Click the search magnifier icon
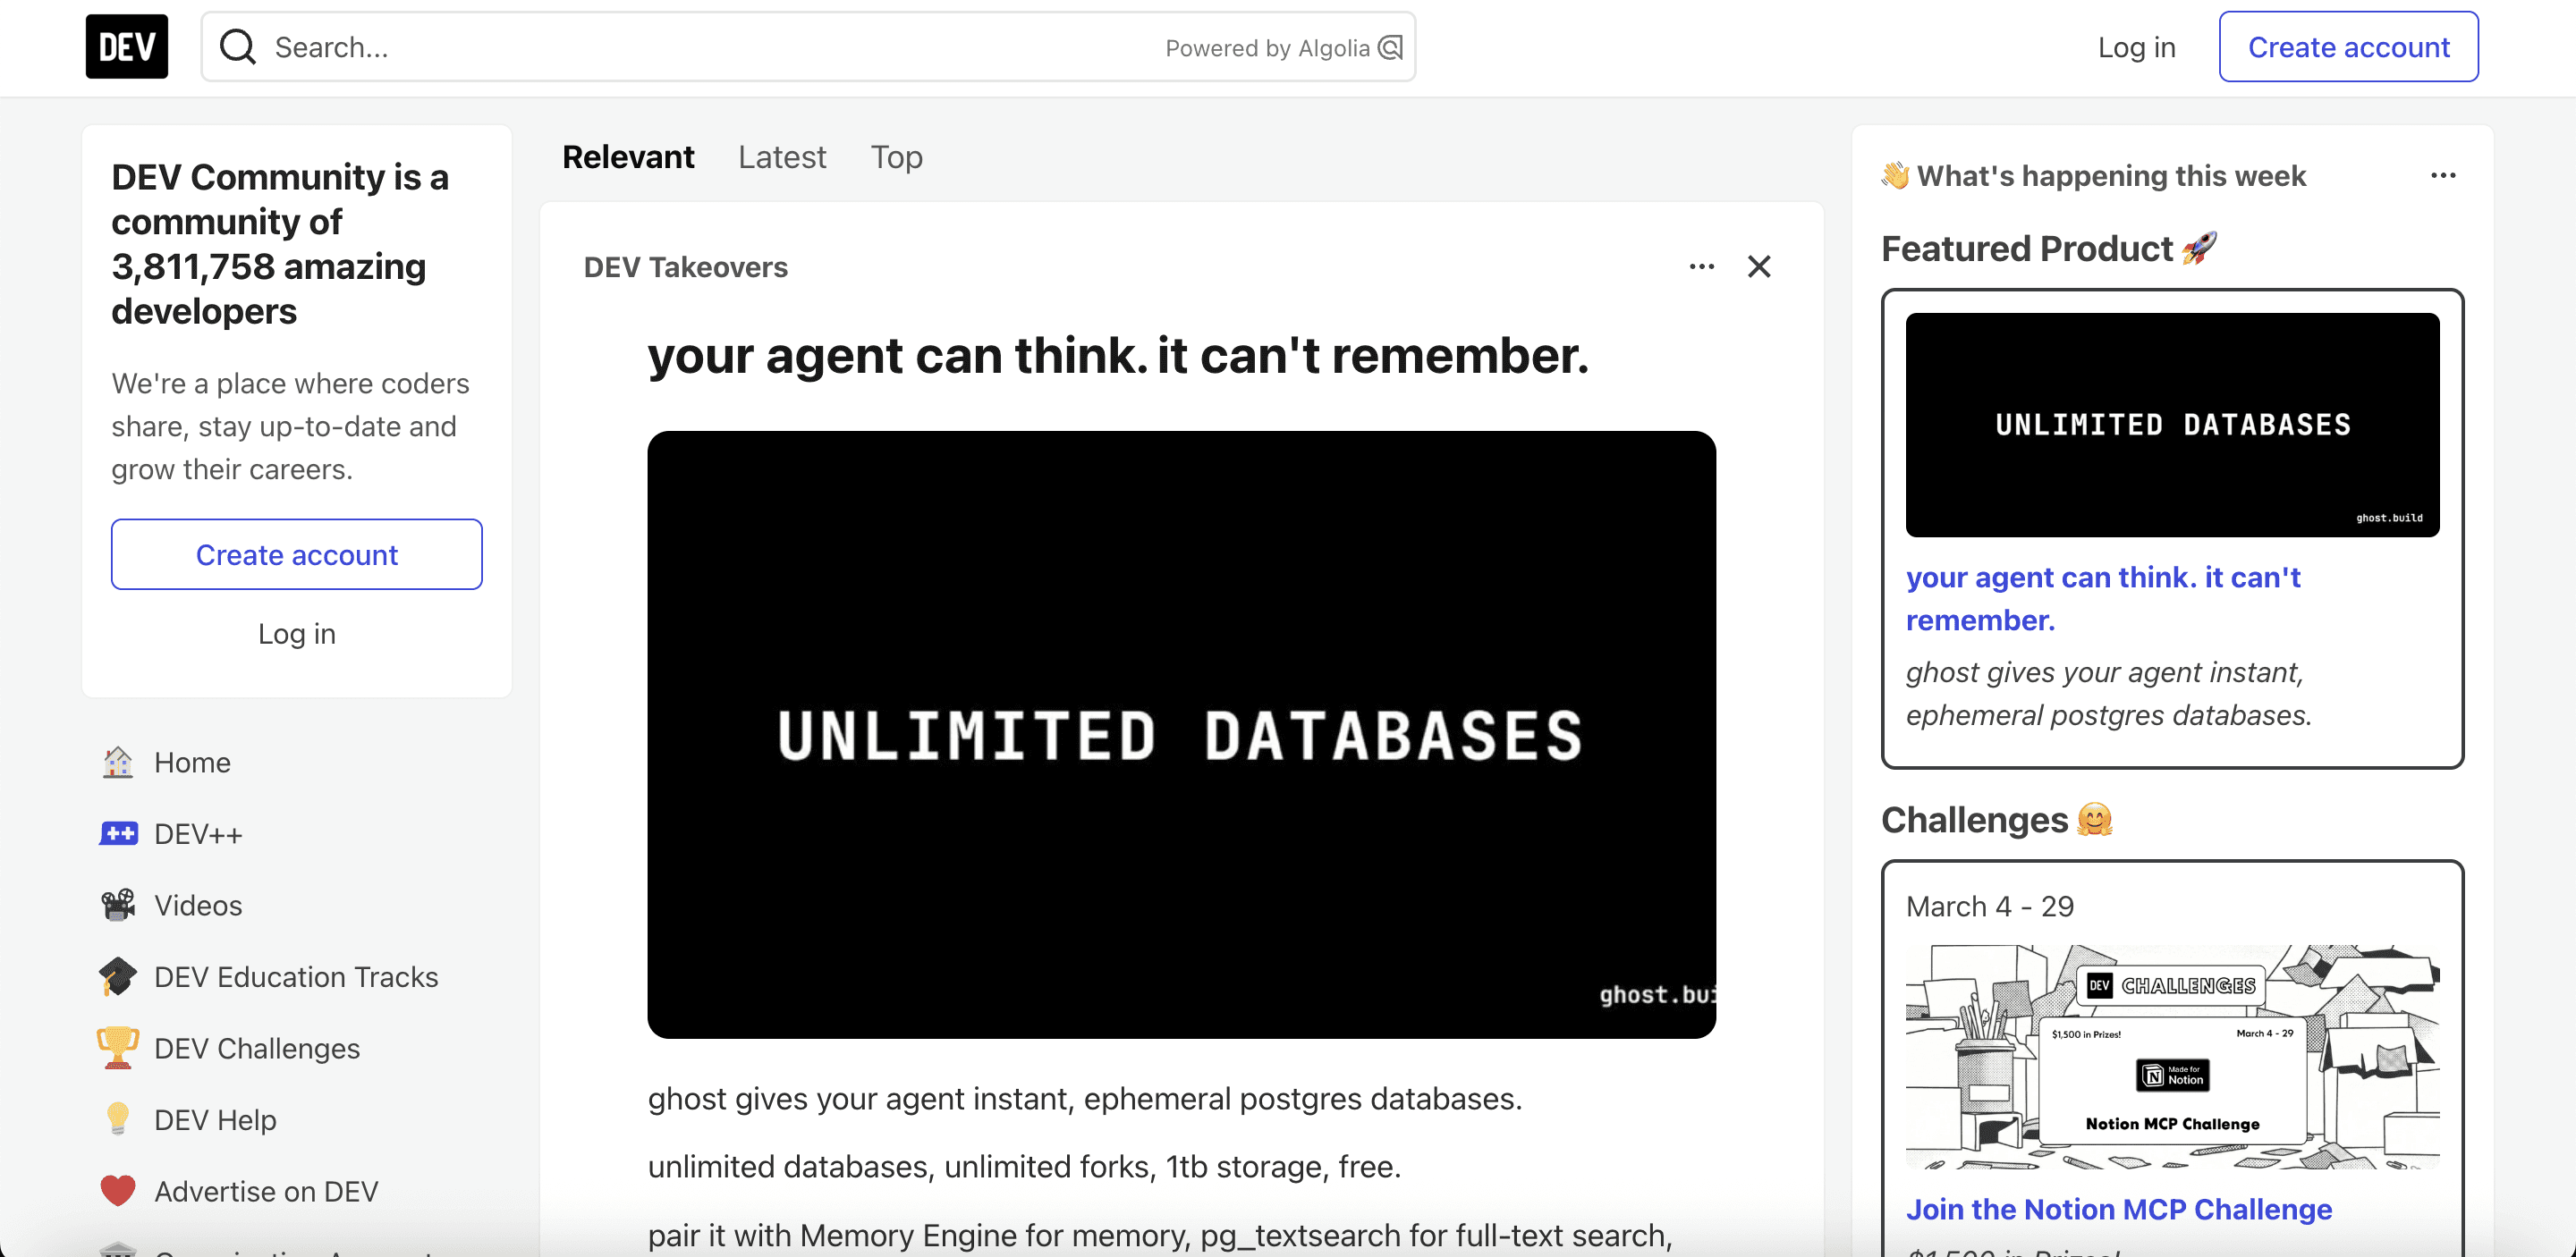This screenshot has height=1257, width=2576. click(237, 47)
